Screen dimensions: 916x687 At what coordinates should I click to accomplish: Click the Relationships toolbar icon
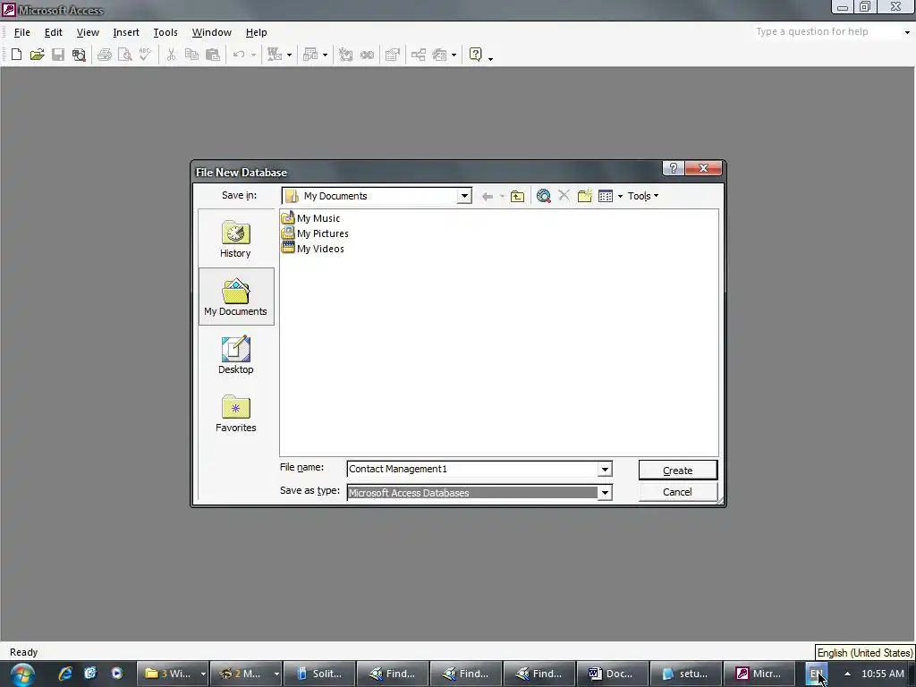click(x=419, y=55)
